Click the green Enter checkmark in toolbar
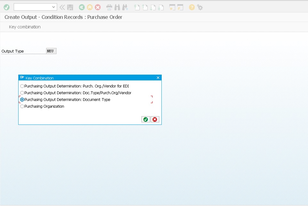The height and width of the screenshot is (206, 308). click(x=6, y=7)
